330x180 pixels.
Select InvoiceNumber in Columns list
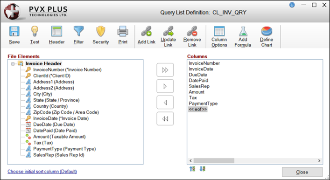click(204, 63)
